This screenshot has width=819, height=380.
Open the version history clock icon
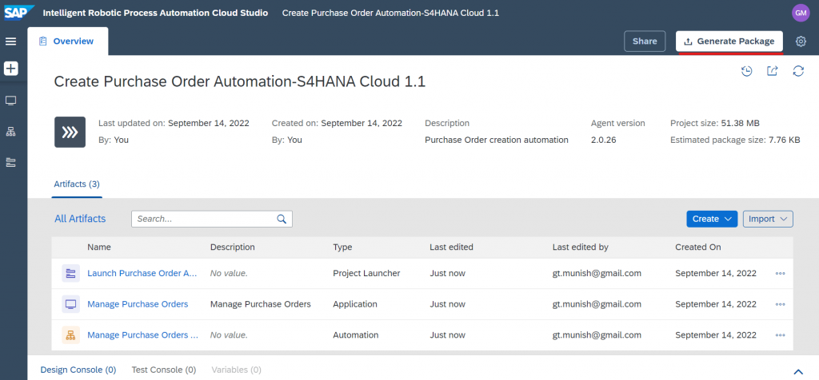(x=747, y=71)
